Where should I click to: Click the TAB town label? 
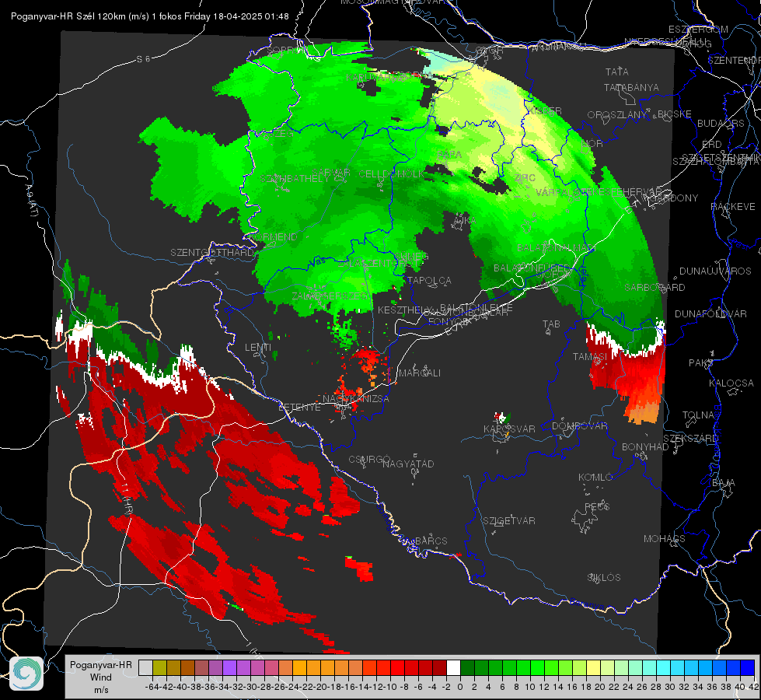tap(551, 324)
